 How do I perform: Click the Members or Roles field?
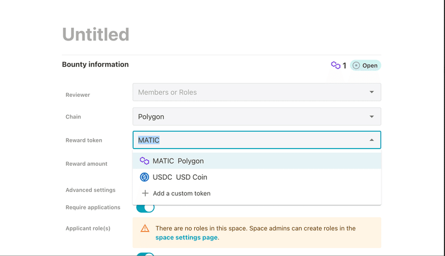[257, 92]
